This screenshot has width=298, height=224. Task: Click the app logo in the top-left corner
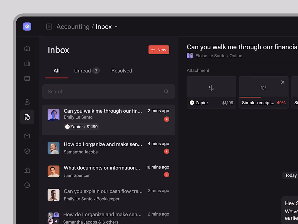click(27, 26)
